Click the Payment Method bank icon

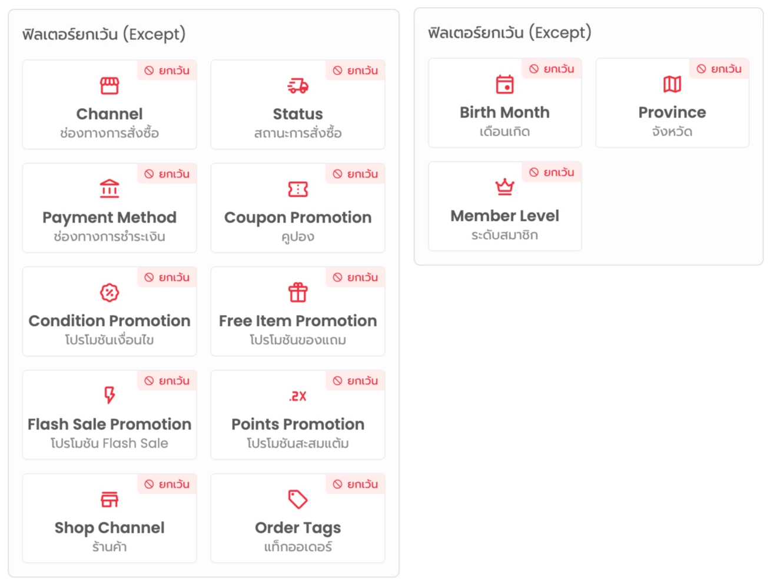click(109, 189)
